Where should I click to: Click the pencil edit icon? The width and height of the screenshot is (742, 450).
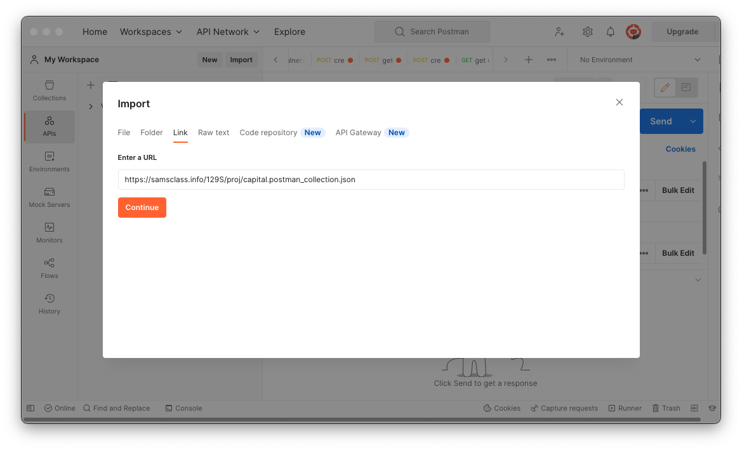point(665,88)
